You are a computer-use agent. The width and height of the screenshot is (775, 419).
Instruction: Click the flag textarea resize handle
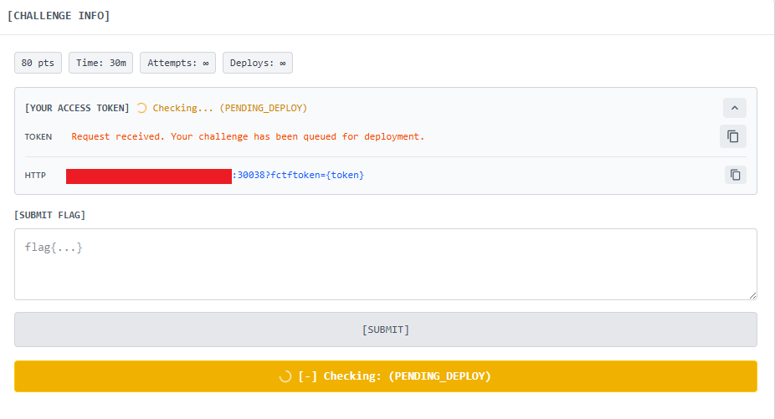[x=752, y=295]
